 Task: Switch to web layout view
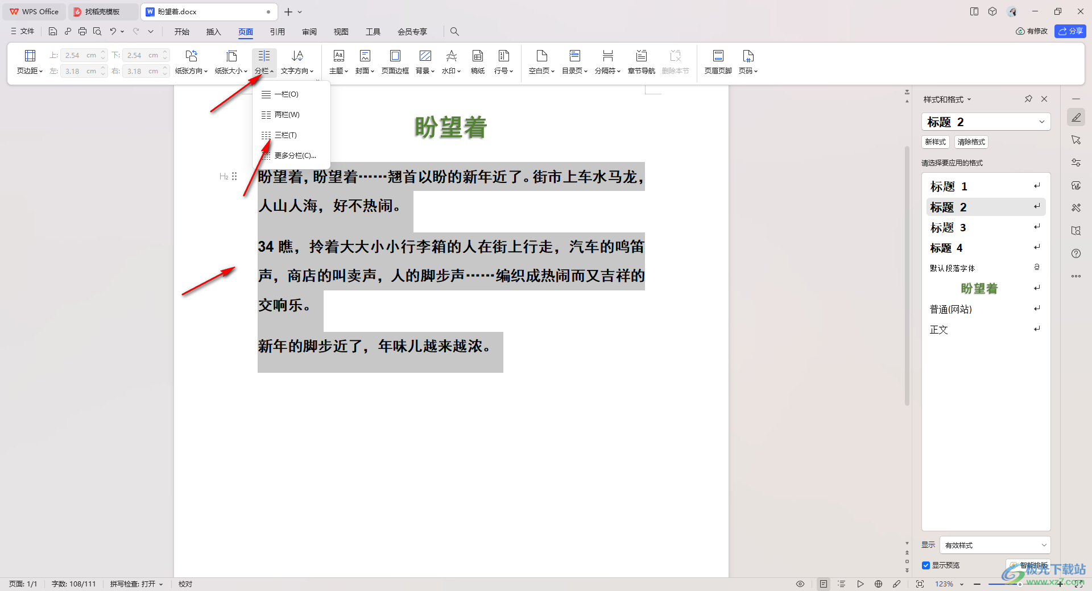(x=878, y=584)
